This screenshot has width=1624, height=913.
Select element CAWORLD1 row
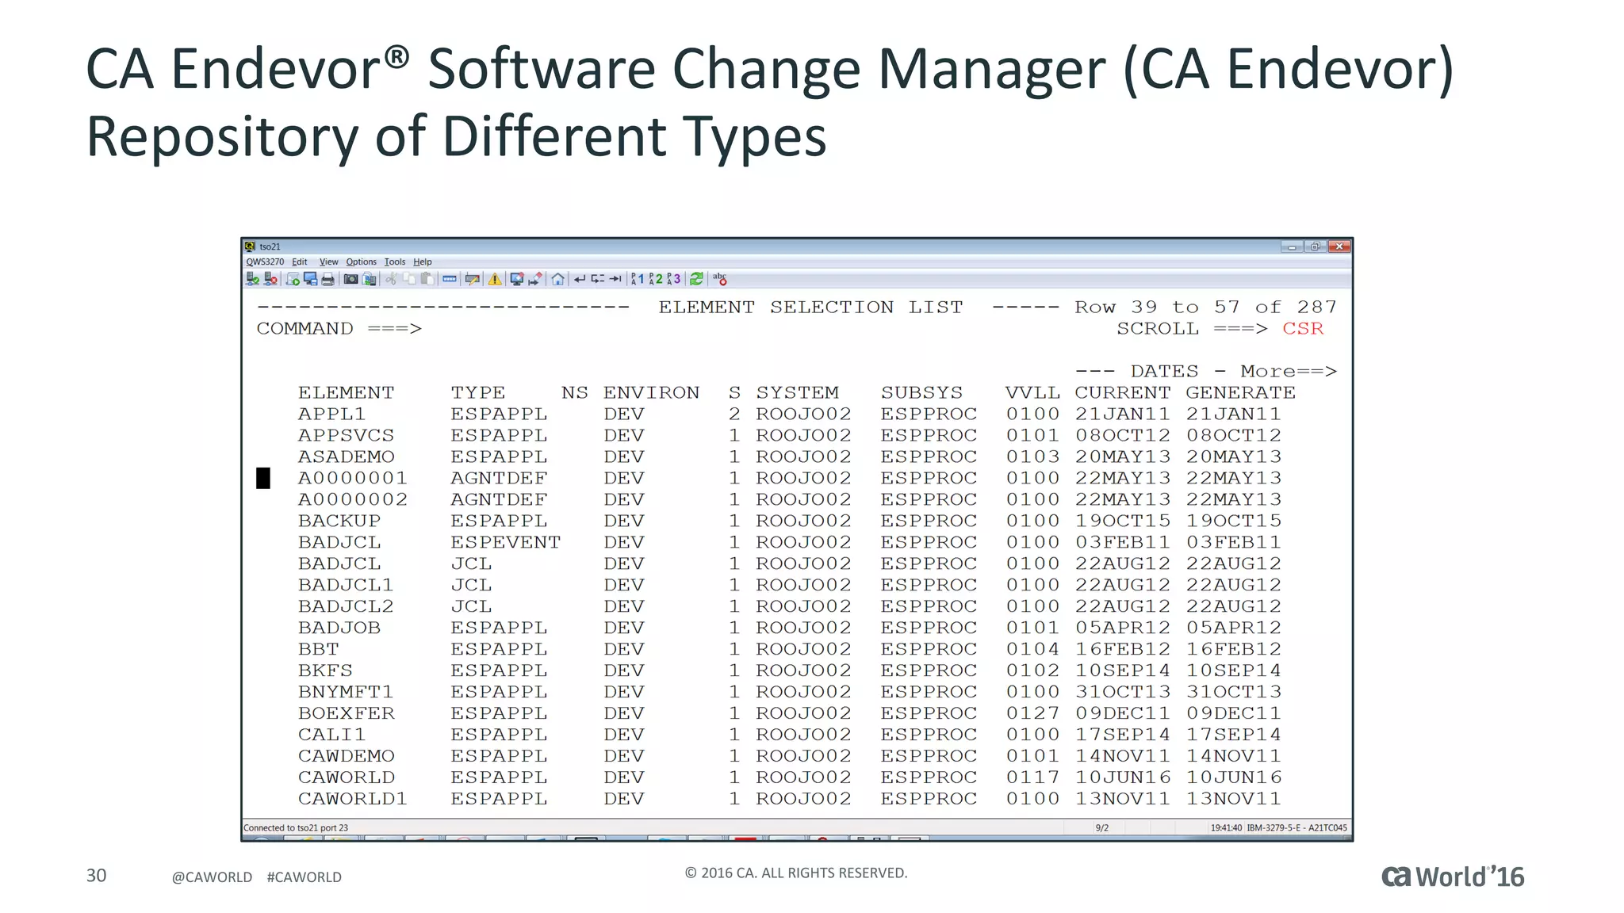pos(789,800)
